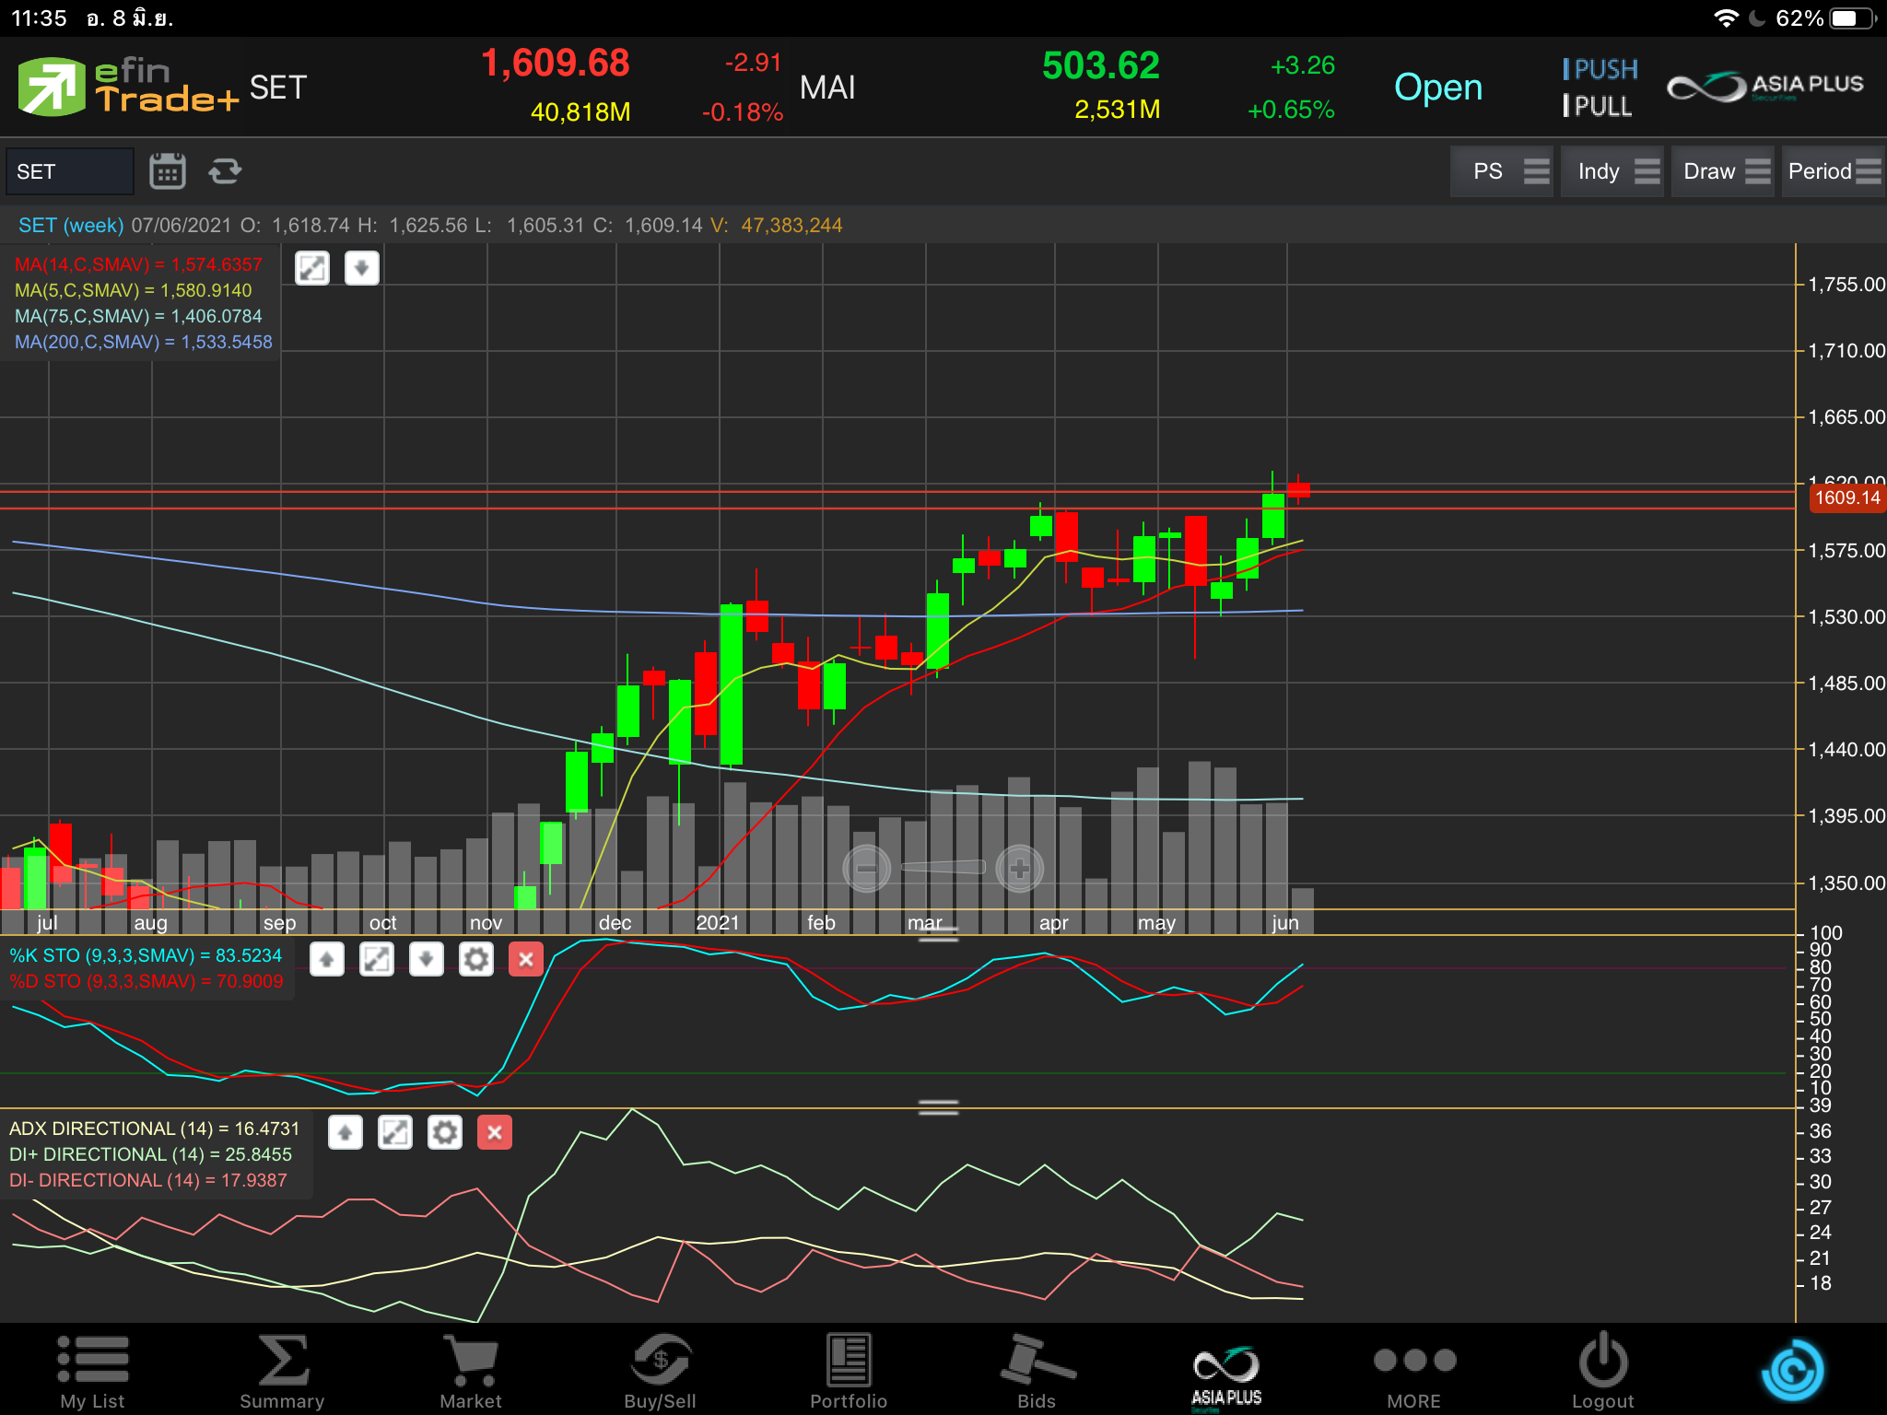Click the chart zoom slider bar
This screenshot has height=1415, width=1887.
pos(943,867)
